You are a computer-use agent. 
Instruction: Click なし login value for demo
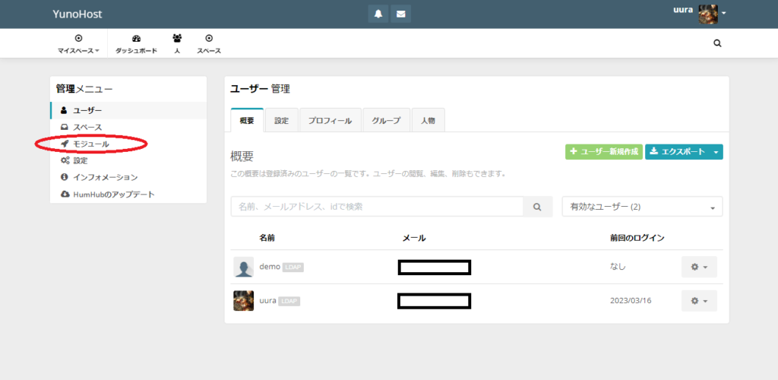tap(618, 267)
